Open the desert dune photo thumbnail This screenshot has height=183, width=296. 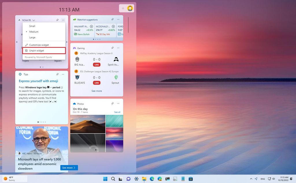pos(88,124)
